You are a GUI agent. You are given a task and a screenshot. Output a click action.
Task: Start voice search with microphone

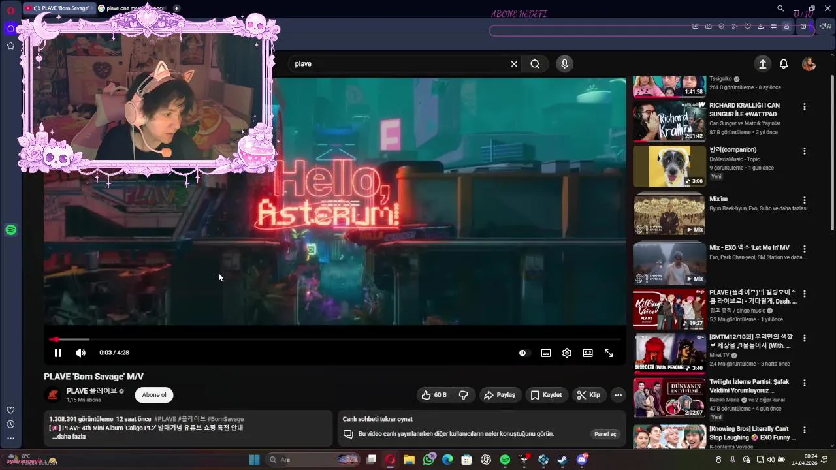pos(565,64)
